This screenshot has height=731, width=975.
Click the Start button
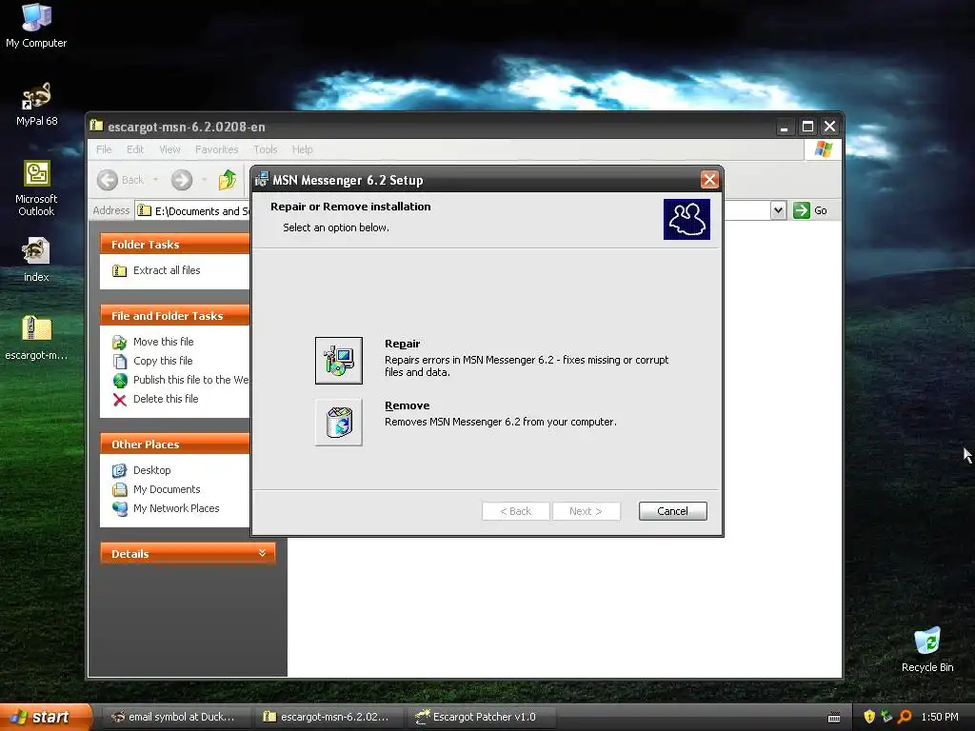point(44,717)
